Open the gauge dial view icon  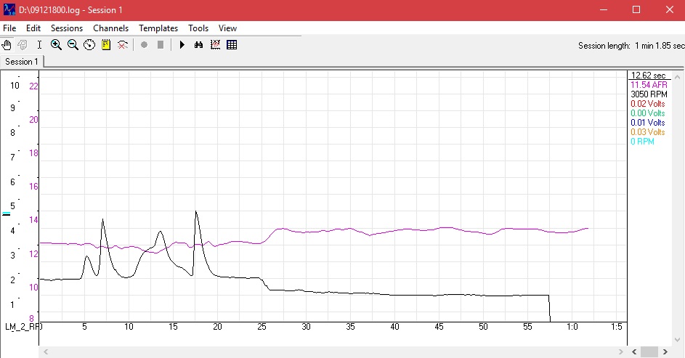(89, 45)
